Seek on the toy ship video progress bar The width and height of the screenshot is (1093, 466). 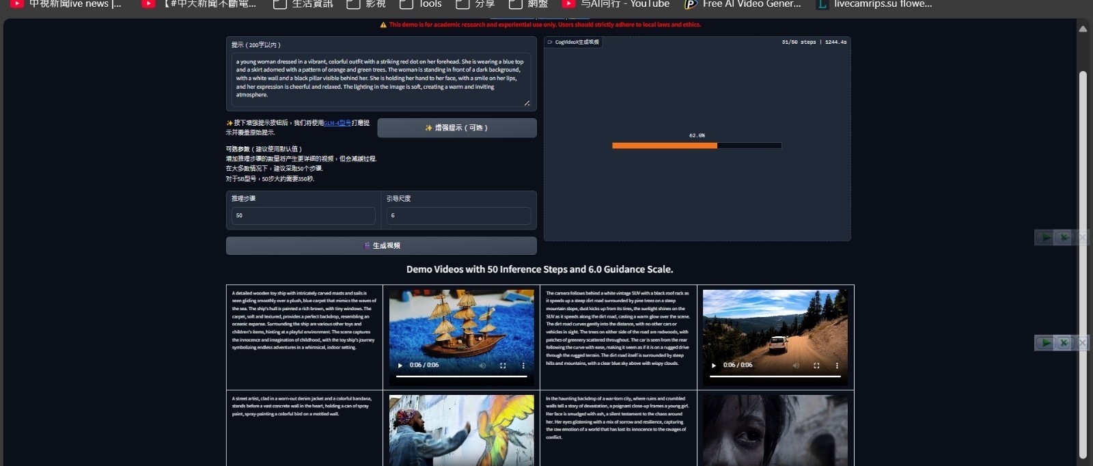pyautogui.click(x=462, y=376)
